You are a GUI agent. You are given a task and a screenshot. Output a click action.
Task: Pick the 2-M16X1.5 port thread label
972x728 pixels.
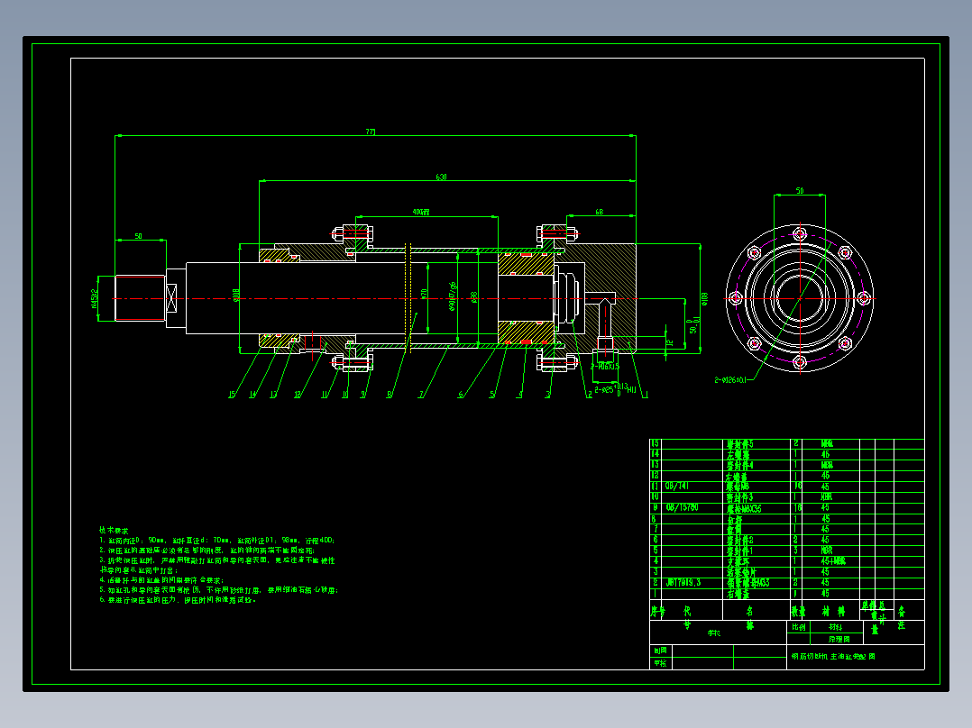(x=604, y=366)
